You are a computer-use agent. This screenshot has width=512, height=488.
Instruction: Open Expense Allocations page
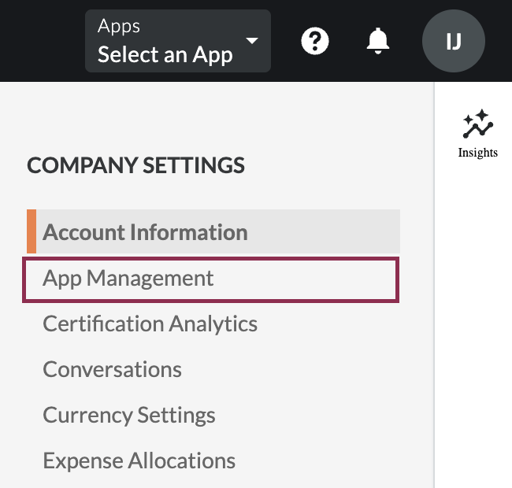tap(139, 460)
